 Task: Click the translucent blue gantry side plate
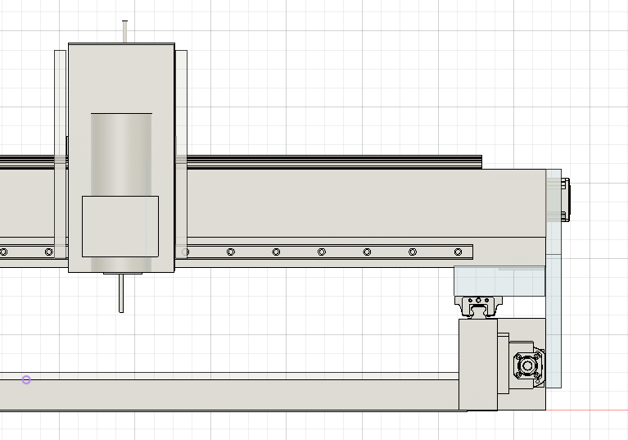click(x=555, y=328)
